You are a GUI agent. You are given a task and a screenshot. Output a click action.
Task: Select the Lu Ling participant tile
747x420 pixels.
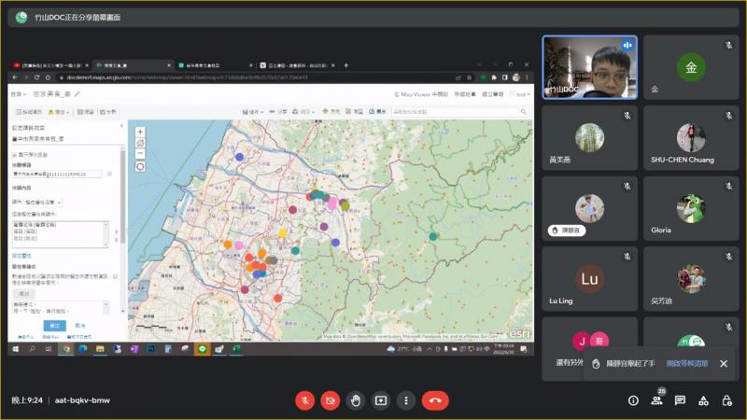point(589,279)
